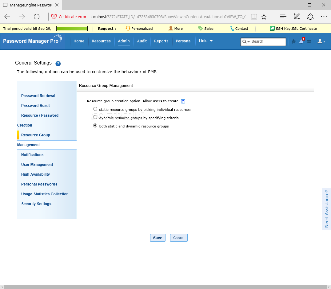The image size is (331, 289).
Task: Click the SSH Key,SSL Certificate link text
Action: click(296, 29)
